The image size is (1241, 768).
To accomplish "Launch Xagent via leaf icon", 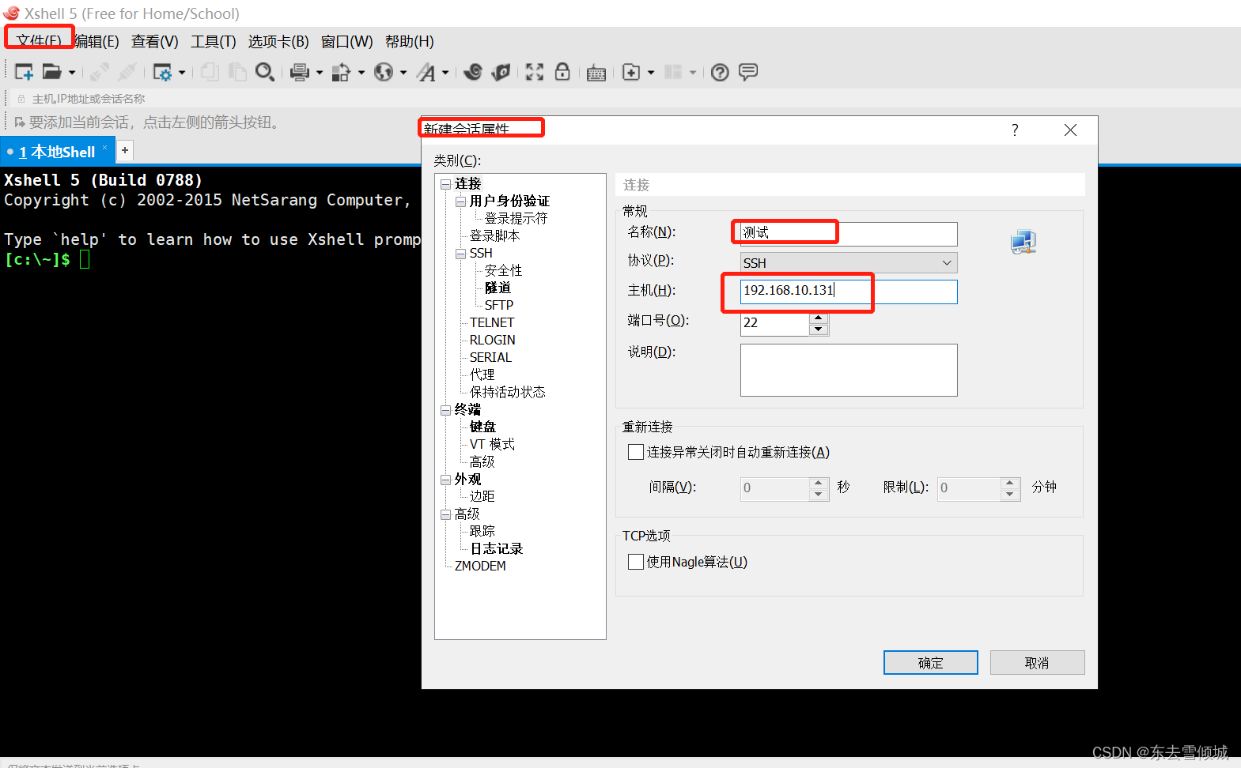I will coord(501,72).
